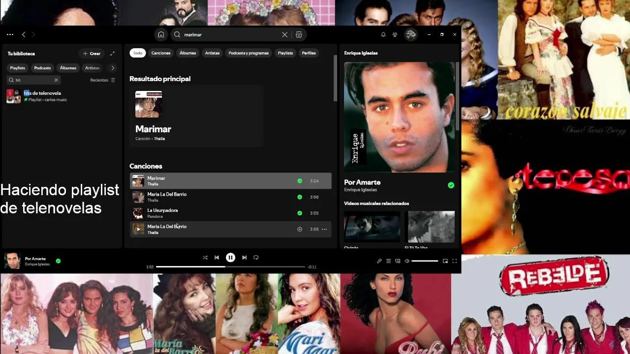Open the friends activity icon
Image resolution: width=630 pixels, height=354 pixels.
pyautogui.click(x=395, y=34)
